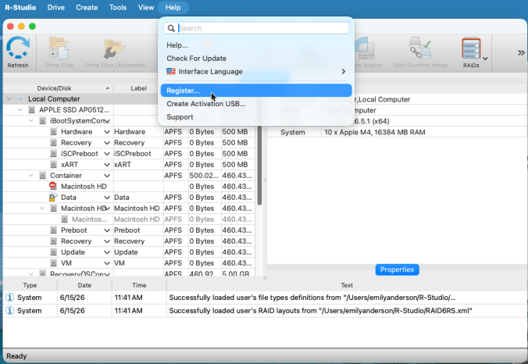The image size is (528, 364).
Task: Click the VM volume icon
Action: 54,263
